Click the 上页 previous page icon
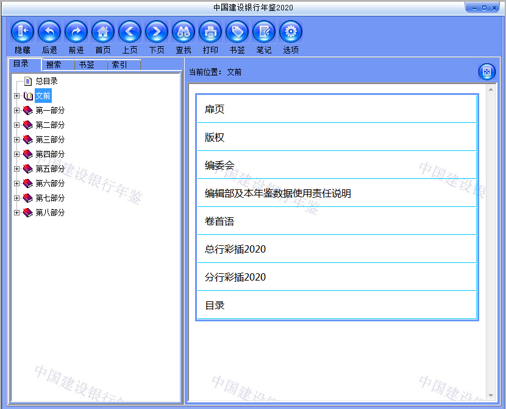Image resolution: width=506 pixels, height=409 pixels. click(x=130, y=32)
